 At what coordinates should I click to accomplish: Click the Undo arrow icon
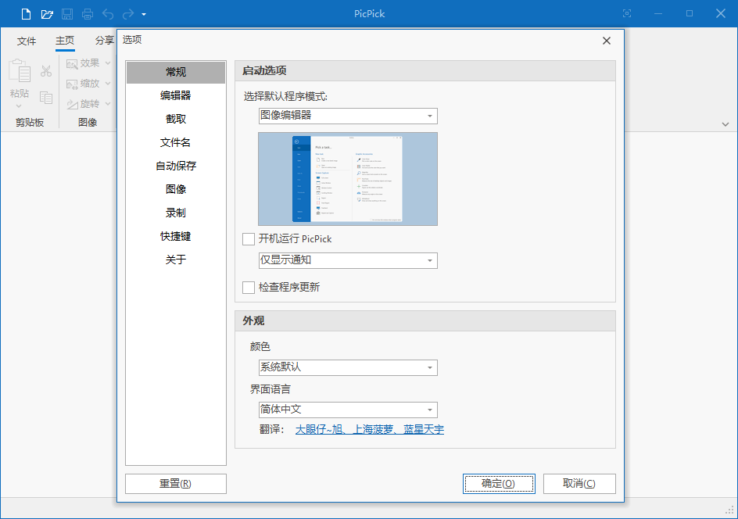click(x=107, y=13)
